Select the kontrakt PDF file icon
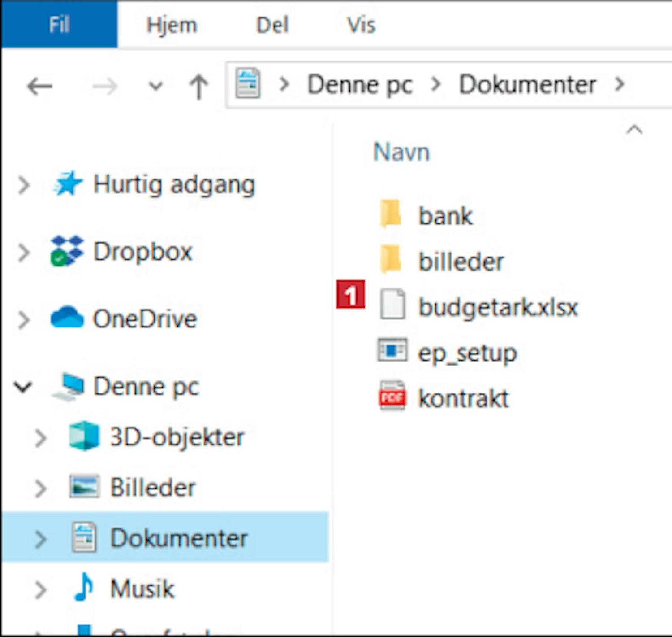 pyautogui.click(x=392, y=397)
